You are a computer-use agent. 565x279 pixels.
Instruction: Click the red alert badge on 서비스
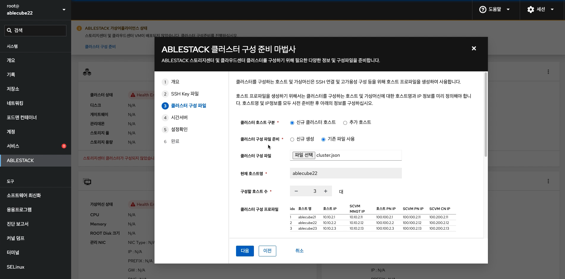(x=64, y=146)
